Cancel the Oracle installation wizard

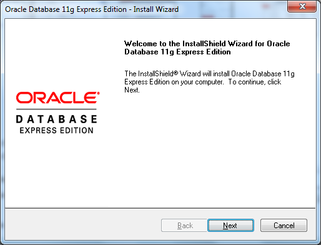coord(284,225)
